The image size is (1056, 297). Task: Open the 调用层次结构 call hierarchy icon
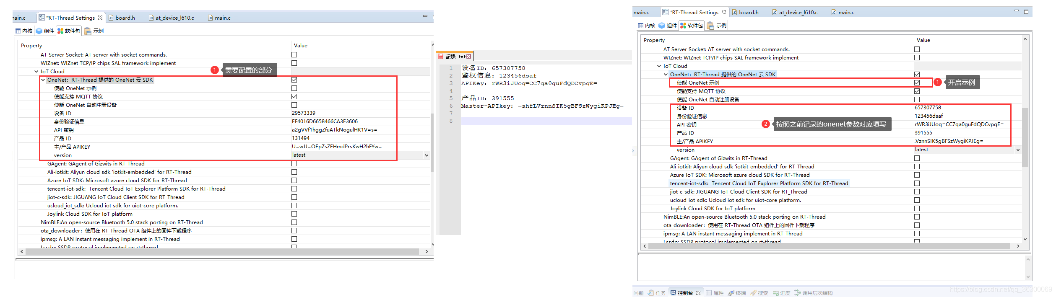[798, 293]
